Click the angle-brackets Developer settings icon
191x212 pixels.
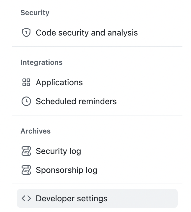[x=26, y=198]
